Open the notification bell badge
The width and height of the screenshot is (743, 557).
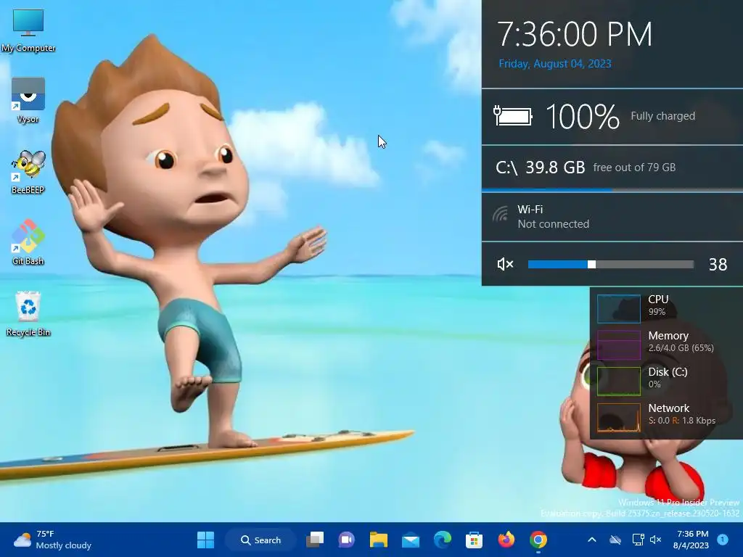click(x=723, y=540)
